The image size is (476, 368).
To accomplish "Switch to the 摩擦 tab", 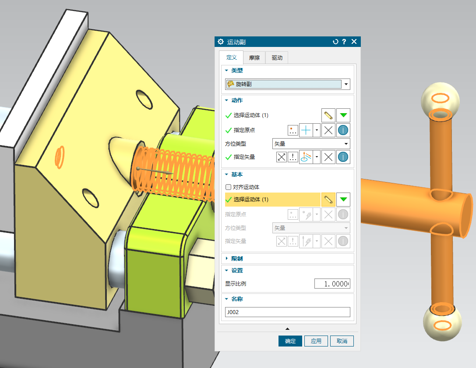I will pyautogui.click(x=254, y=58).
